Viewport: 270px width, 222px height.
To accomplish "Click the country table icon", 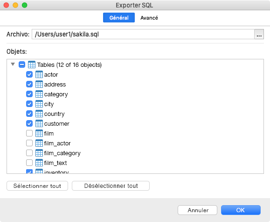I will coord(39,114).
